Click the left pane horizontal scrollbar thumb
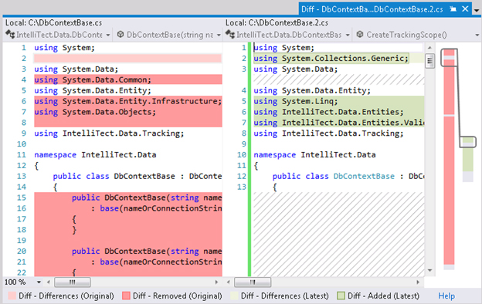Viewport: 482px width, 304px height. point(73,282)
